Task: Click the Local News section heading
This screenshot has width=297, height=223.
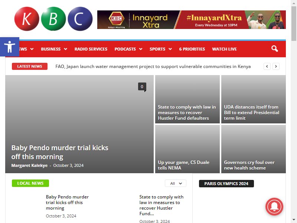Action: (x=30, y=183)
